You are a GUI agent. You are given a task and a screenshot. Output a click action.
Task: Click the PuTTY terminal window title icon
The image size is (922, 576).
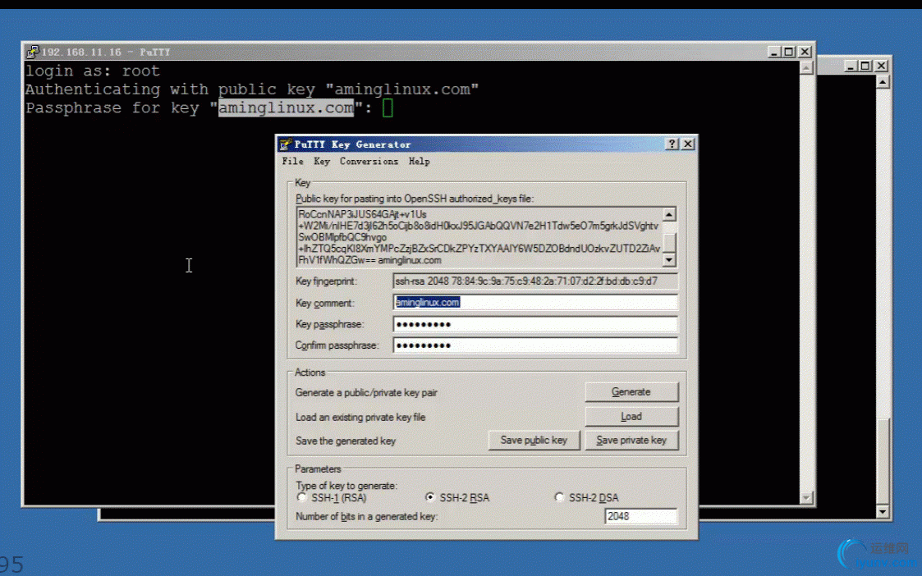(x=32, y=52)
